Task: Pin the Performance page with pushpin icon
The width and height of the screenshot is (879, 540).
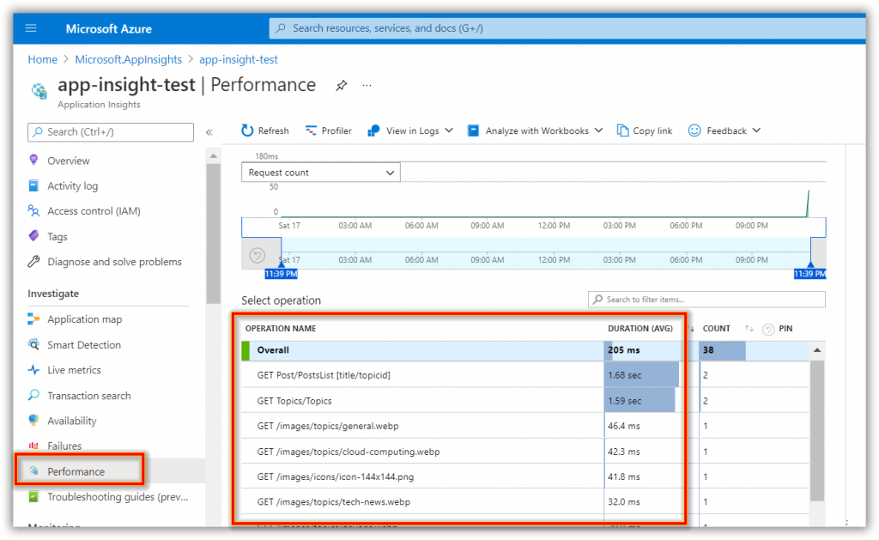Action: [x=342, y=86]
